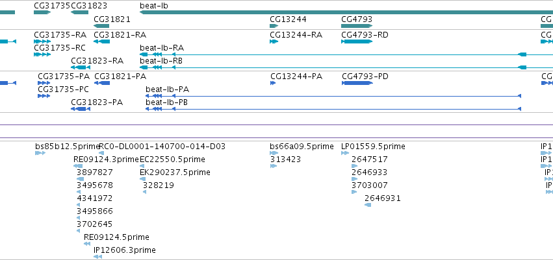The width and height of the screenshot is (553, 260).
Task: Click the CG31735 gene arrow glyph
Action: 42,12
